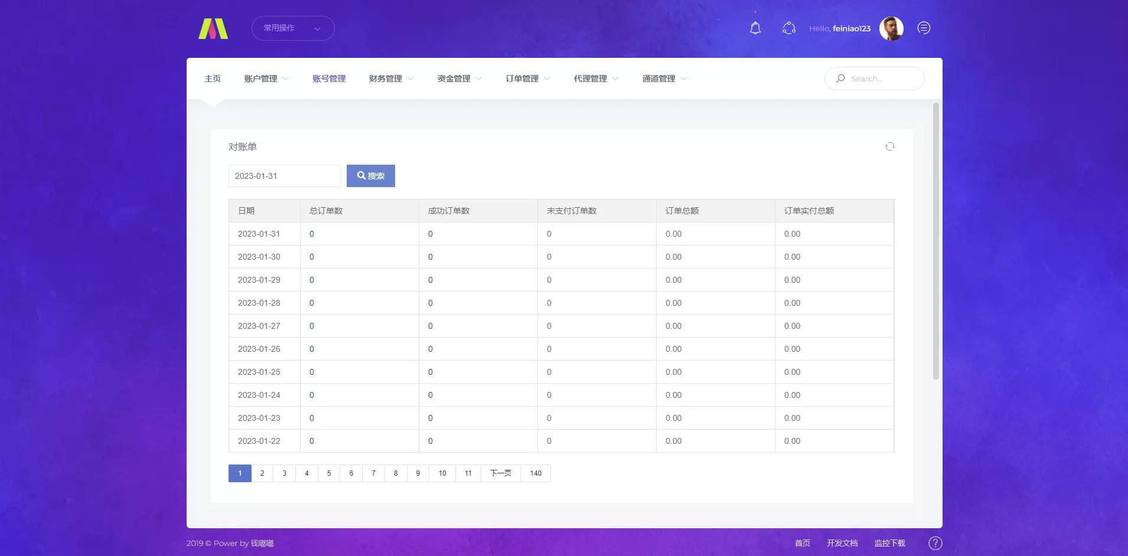
Task: Expand the 订单管理 menu
Action: 527,79
